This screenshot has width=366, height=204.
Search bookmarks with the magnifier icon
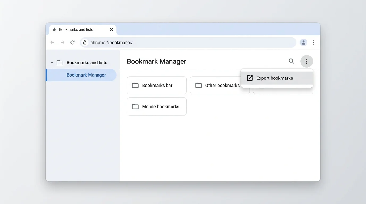tap(292, 61)
